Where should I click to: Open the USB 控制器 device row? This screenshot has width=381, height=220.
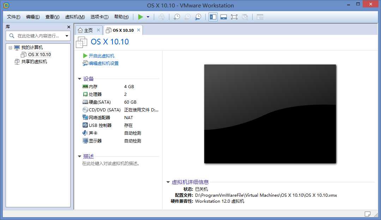[121, 125]
